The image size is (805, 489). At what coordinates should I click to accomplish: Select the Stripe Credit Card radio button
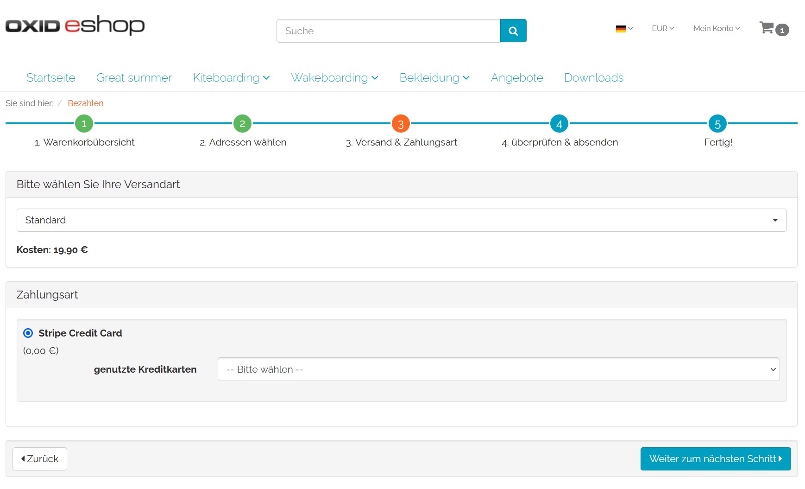point(28,333)
